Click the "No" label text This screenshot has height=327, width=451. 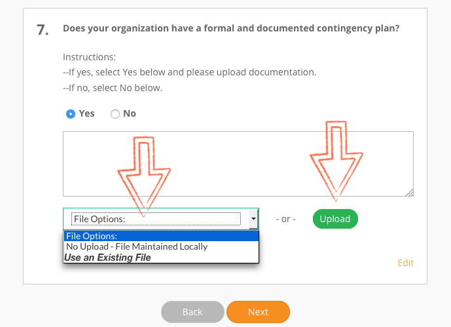click(x=130, y=113)
